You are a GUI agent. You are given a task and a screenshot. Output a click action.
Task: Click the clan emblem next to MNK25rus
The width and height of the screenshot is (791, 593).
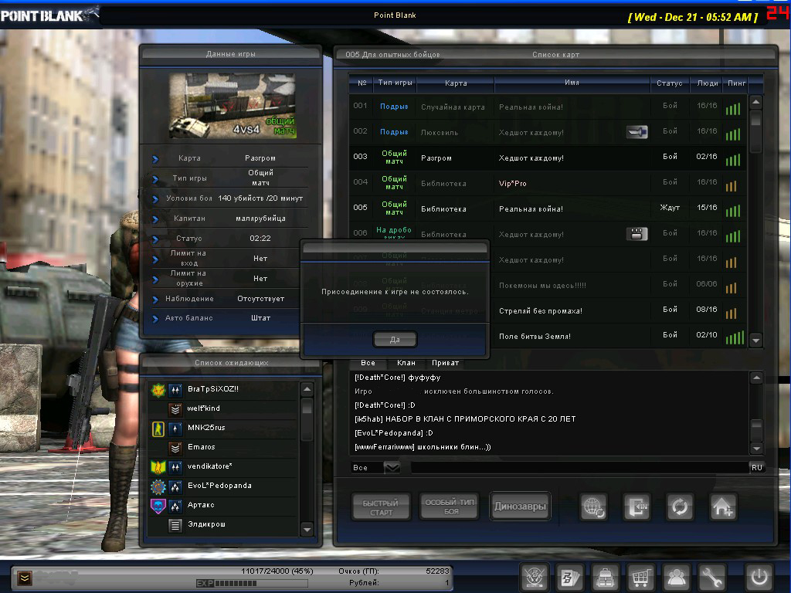(158, 428)
